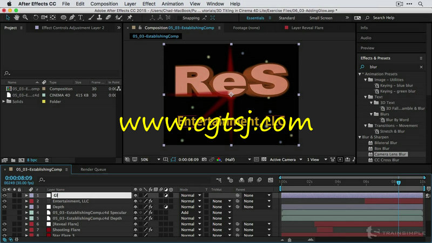
Task: Open the channel and color management icon
Action: click(219, 159)
